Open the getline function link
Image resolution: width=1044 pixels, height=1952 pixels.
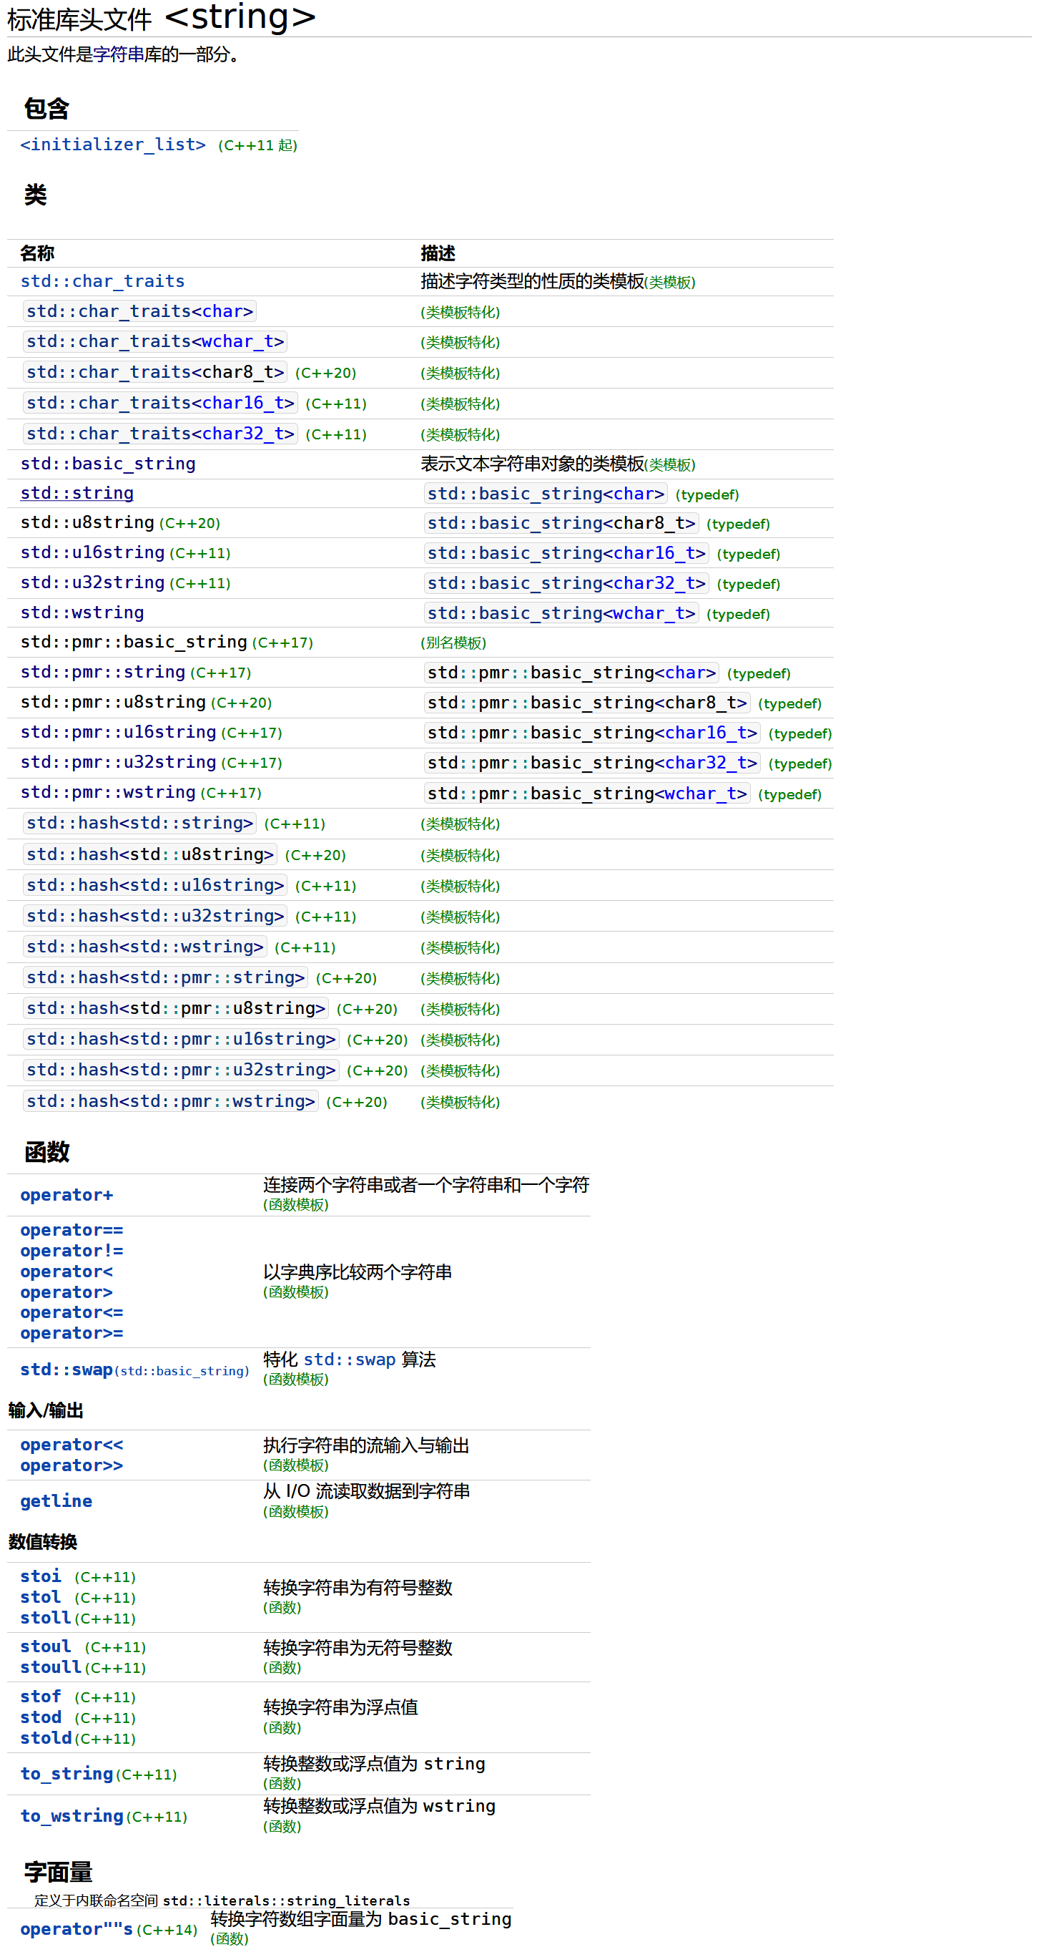point(56,1501)
